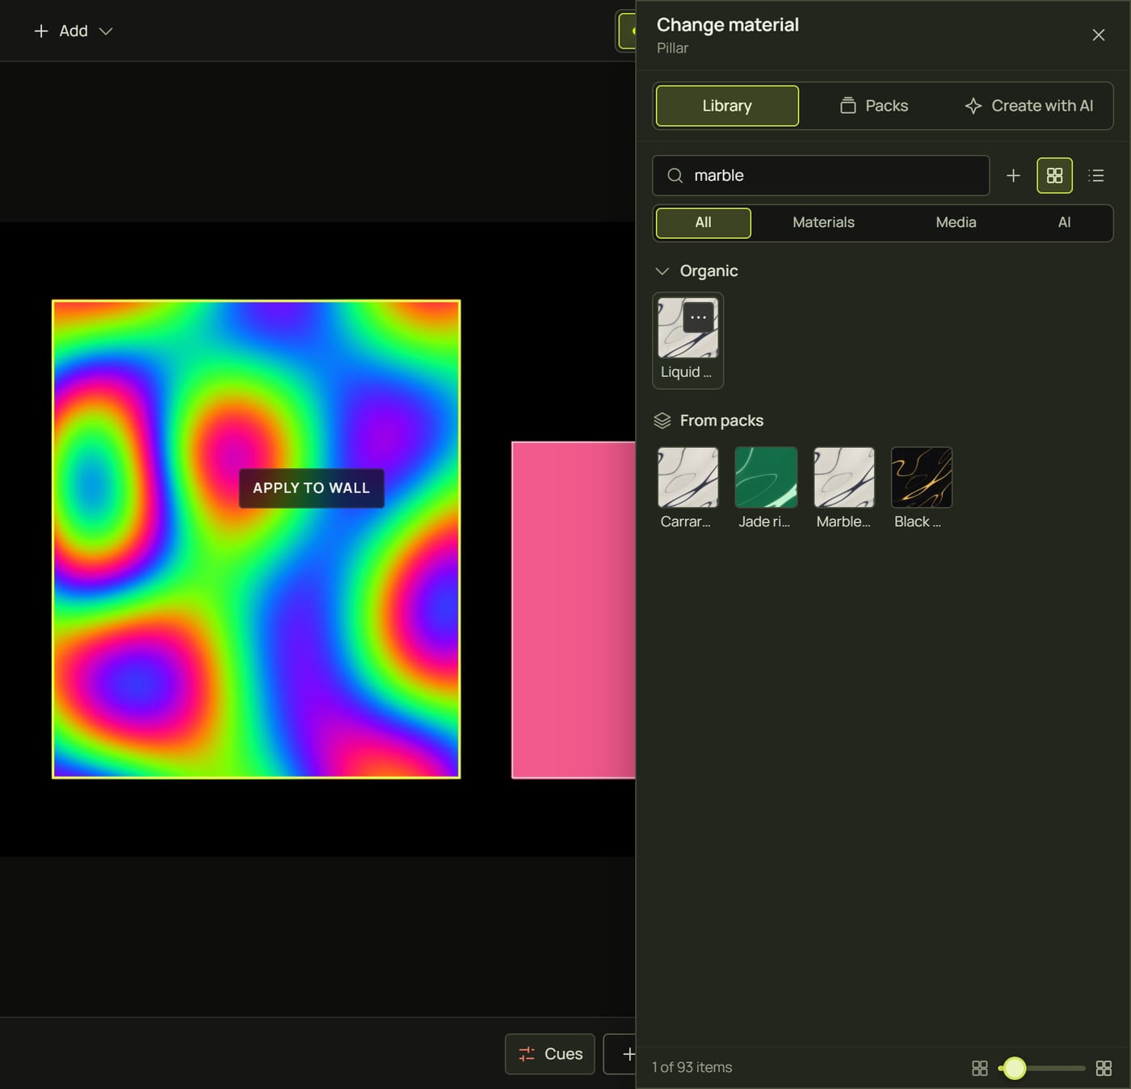Click the plus icon beside search

click(1013, 175)
